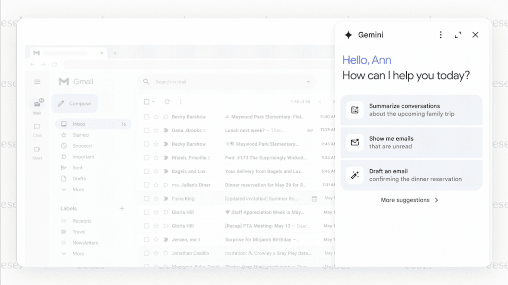The width and height of the screenshot is (508, 285).
Task: Open the main navigation hamburger menu
Action: tap(37, 81)
